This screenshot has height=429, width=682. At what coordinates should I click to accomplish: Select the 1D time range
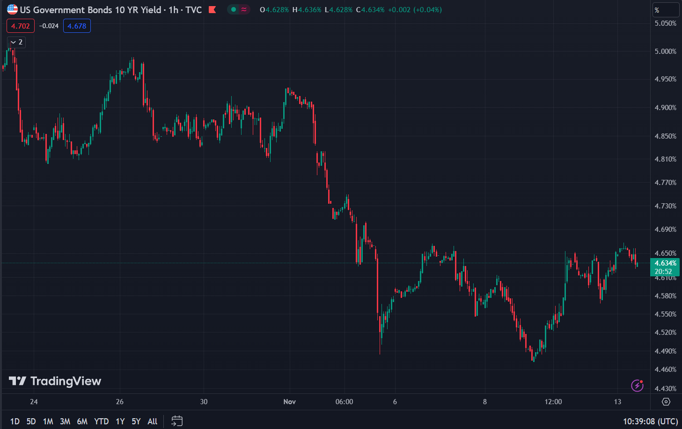pyautogui.click(x=15, y=422)
